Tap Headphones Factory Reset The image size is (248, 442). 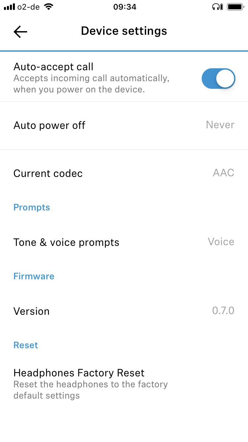(79, 373)
